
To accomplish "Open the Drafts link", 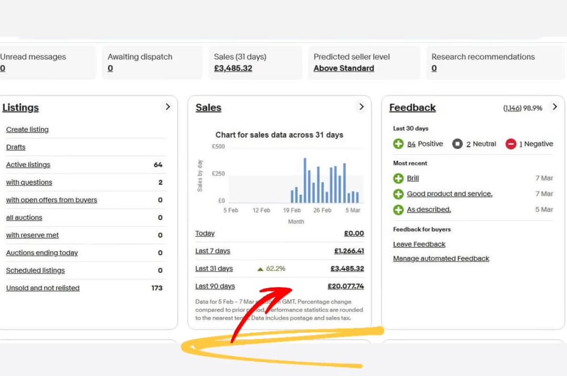I will pyautogui.click(x=16, y=147).
